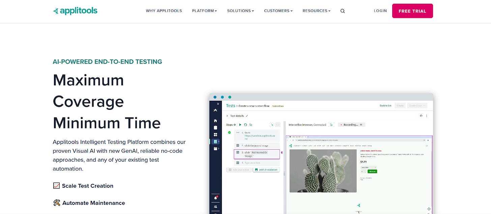Click the Add user action button
Screen dimensions: 491x214
click(239, 170)
